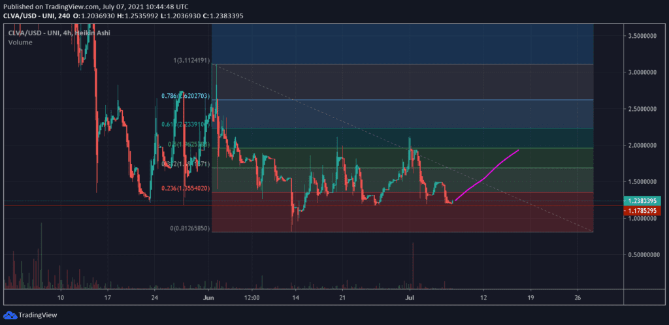Click the 0.236 (1.3554020) Fibonacci label
The image size is (669, 325).
pos(185,189)
